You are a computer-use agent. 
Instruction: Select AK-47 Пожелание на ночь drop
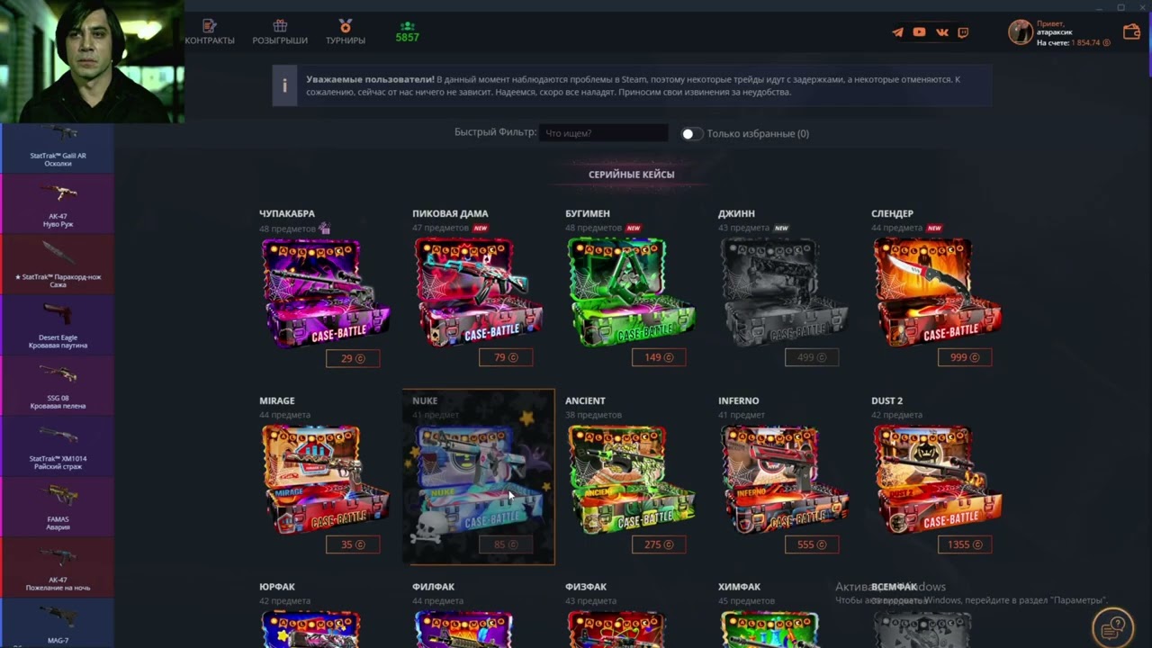tap(58, 566)
